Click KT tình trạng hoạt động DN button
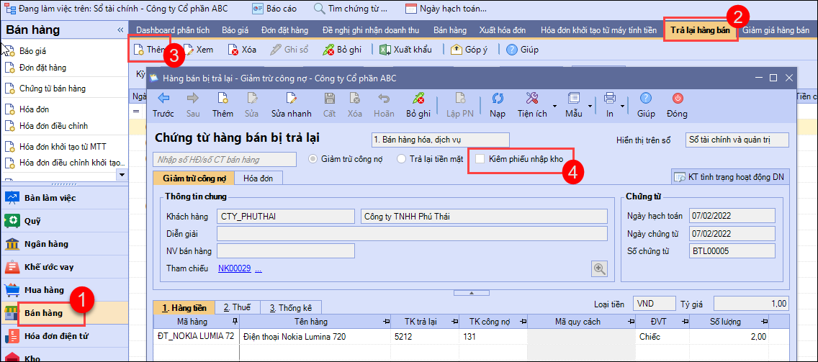 tap(729, 177)
